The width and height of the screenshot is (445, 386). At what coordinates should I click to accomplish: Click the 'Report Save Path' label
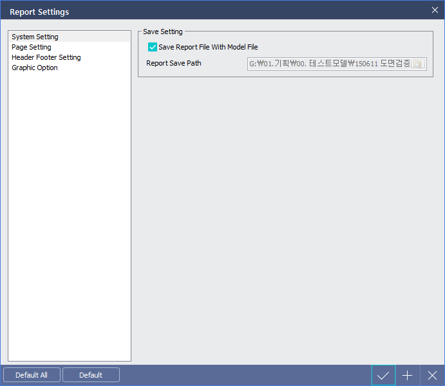(x=174, y=64)
